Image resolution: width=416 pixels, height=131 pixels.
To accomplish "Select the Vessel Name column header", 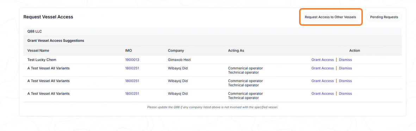I will click(x=38, y=50).
